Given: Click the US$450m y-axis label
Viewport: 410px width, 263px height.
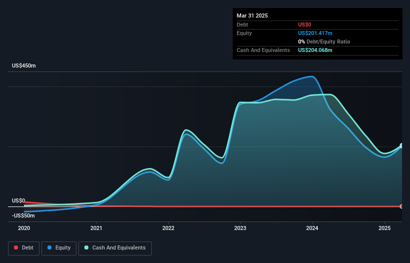Looking at the screenshot, I should pos(24,65).
